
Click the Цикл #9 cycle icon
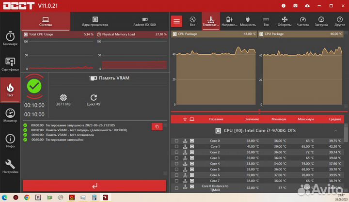click(94, 97)
